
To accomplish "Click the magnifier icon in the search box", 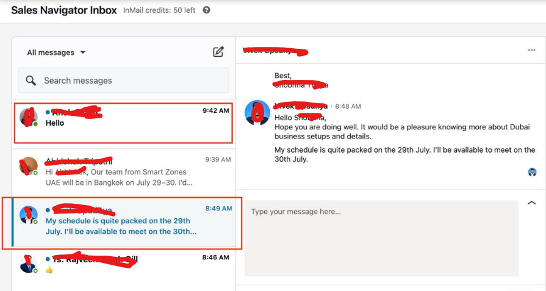I will pos(31,81).
